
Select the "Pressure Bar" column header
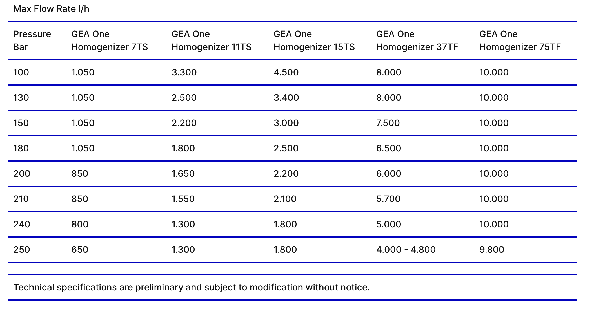coord(32,40)
